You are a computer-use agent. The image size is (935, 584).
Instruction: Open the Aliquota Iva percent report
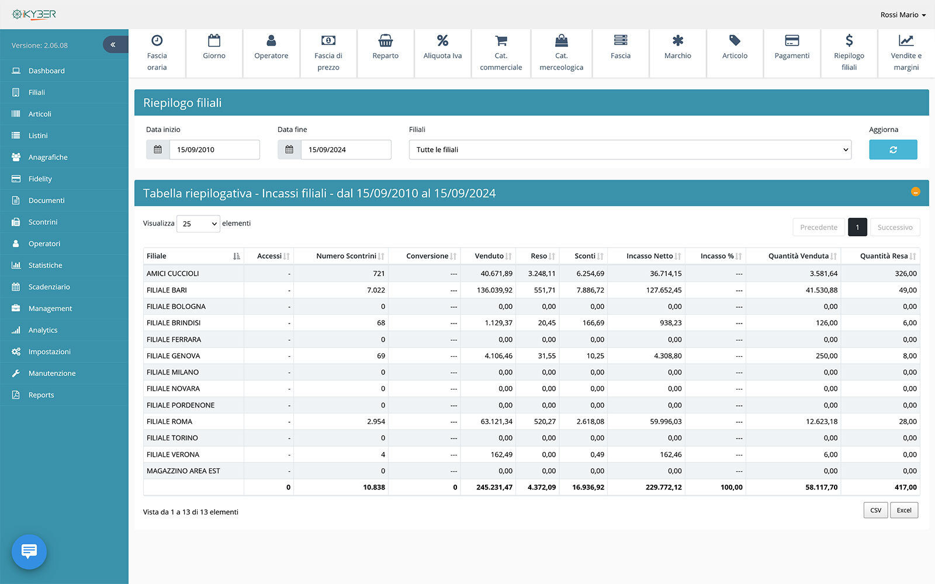pos(442,53)
